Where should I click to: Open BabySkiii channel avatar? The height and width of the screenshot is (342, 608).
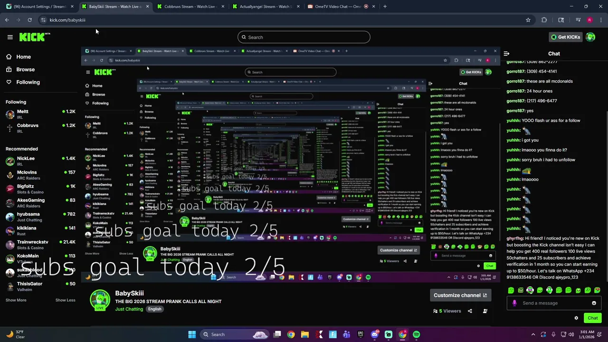pos(100,300)
